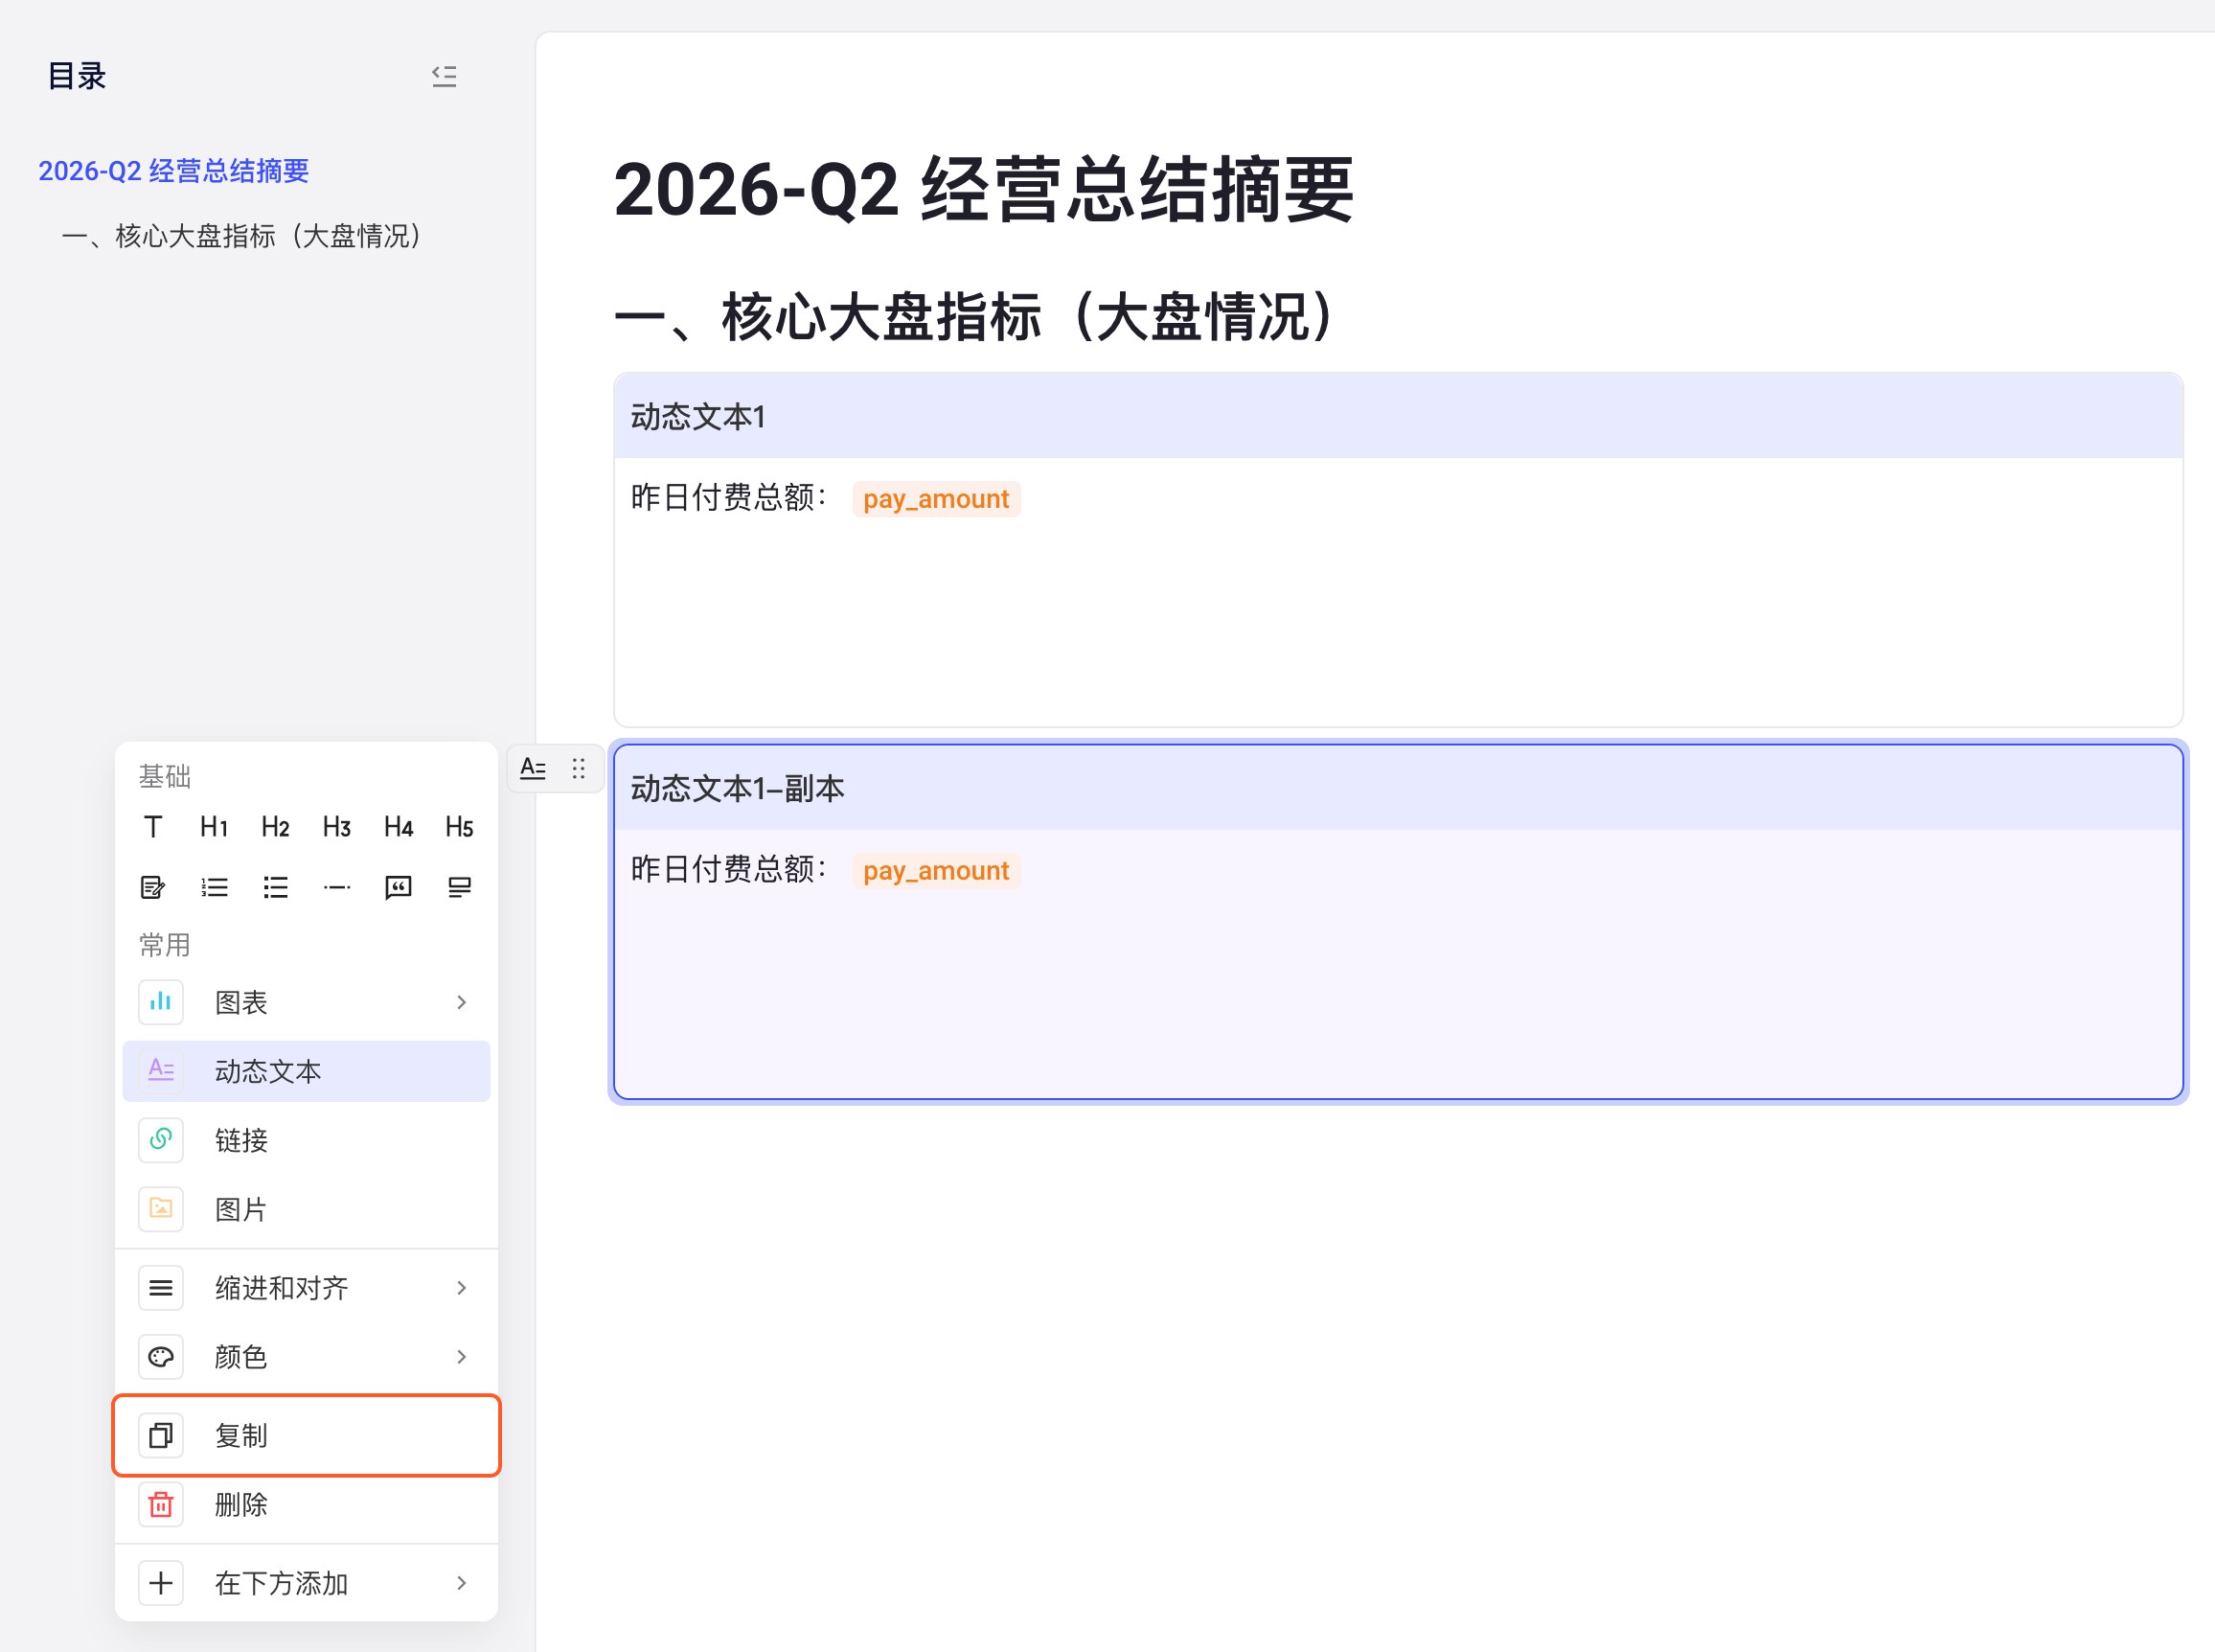Expand the 在下方添加 submenu
Screen dimensions: 2215x1652
pos(306,1583)
